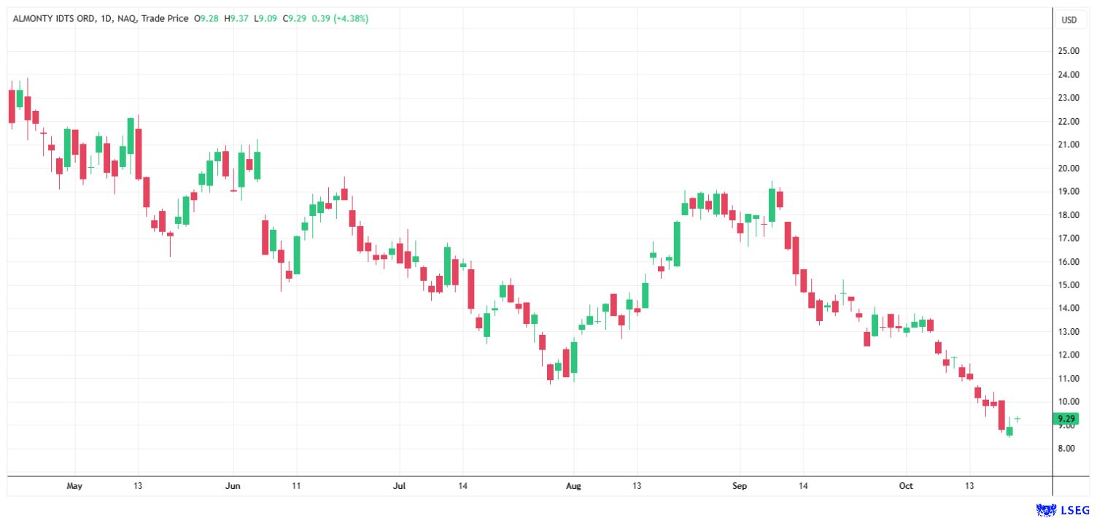
Task: Click the 23.00 price axis label
Action: (x=1069, y=98)
